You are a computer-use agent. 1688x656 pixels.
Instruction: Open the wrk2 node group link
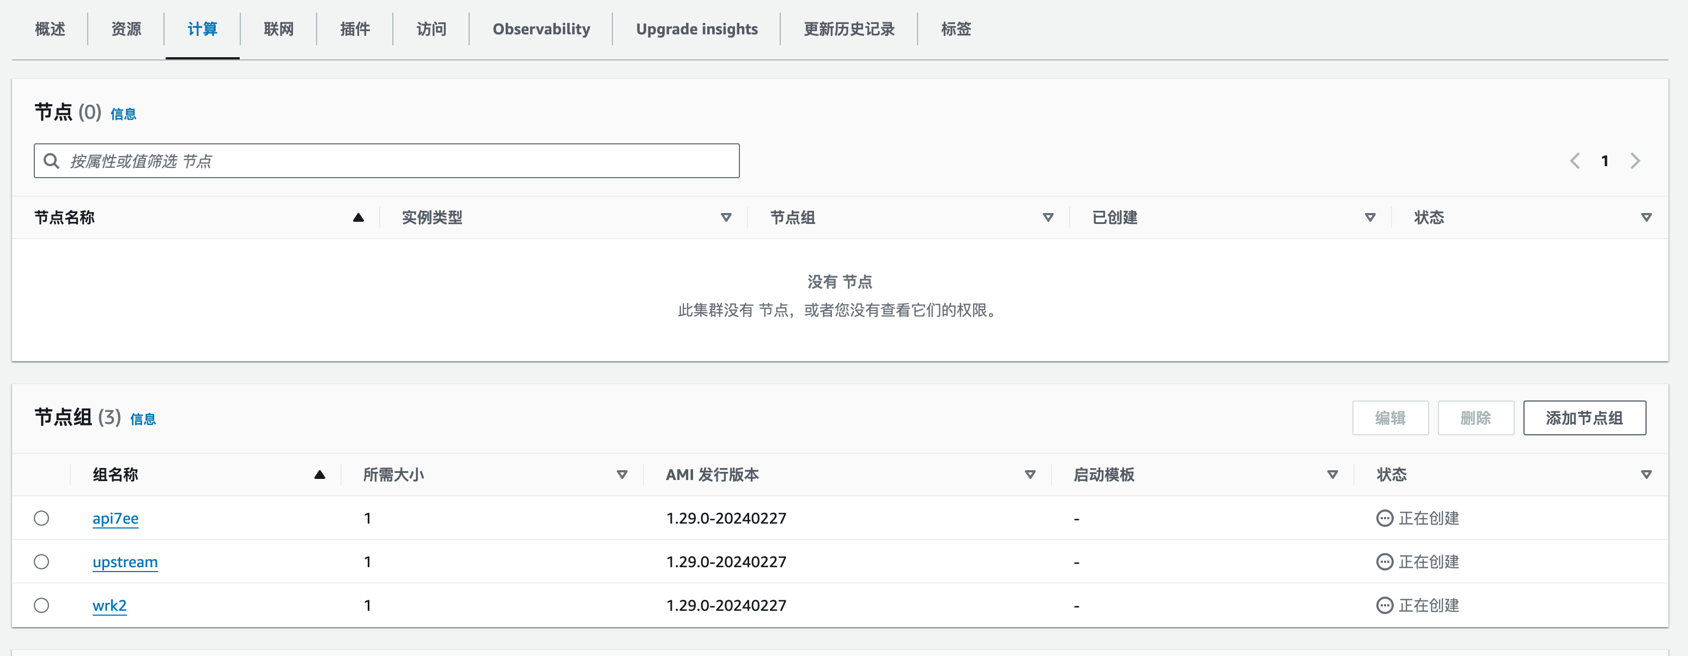tap(110, 605)
